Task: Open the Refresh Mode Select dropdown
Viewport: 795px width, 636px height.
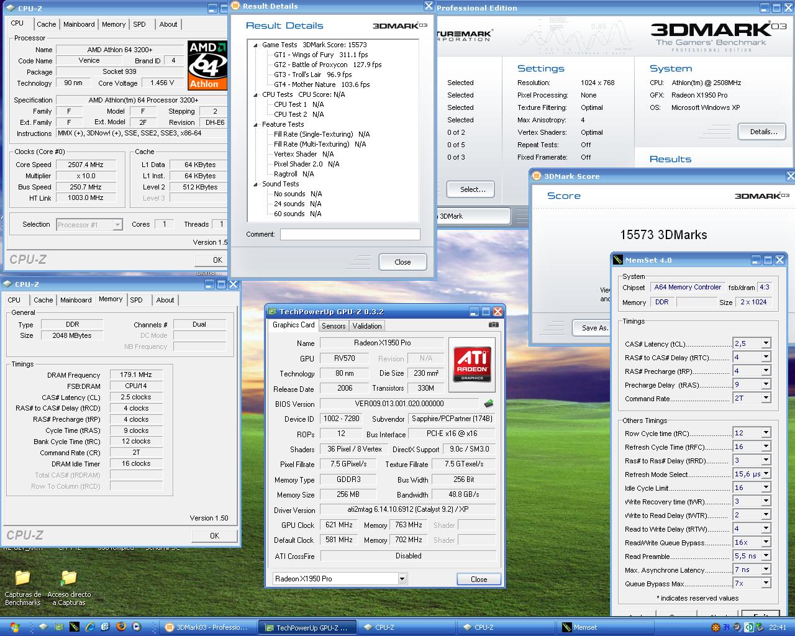Action: (766, 474)
